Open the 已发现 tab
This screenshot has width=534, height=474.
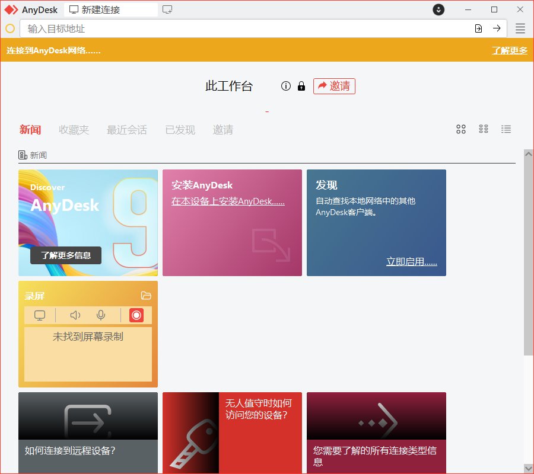tap(180, 130)
